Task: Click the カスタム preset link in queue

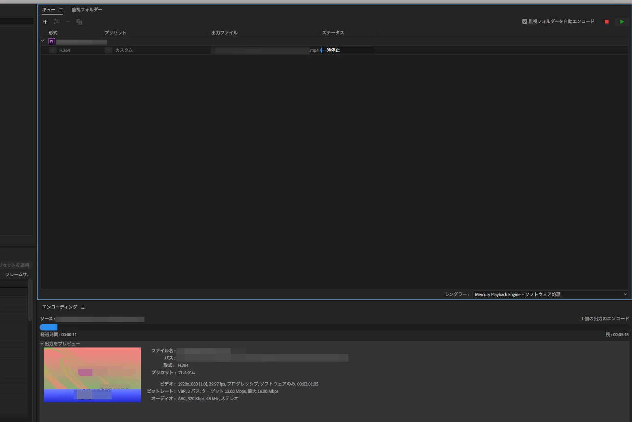Action: pos(124,50)
